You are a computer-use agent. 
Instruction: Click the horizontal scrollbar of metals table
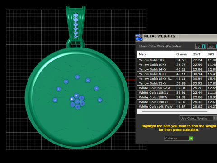tap(175, 111)
